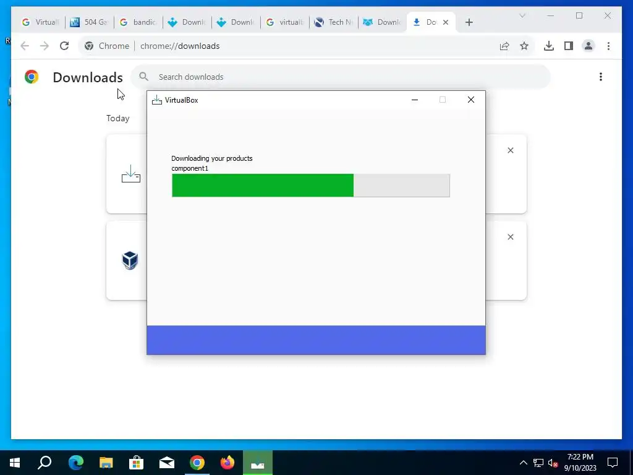This screenshot has width=633, height=475.
Task: Switch to the 'virtualb' Google search tab
Action: 284,22
